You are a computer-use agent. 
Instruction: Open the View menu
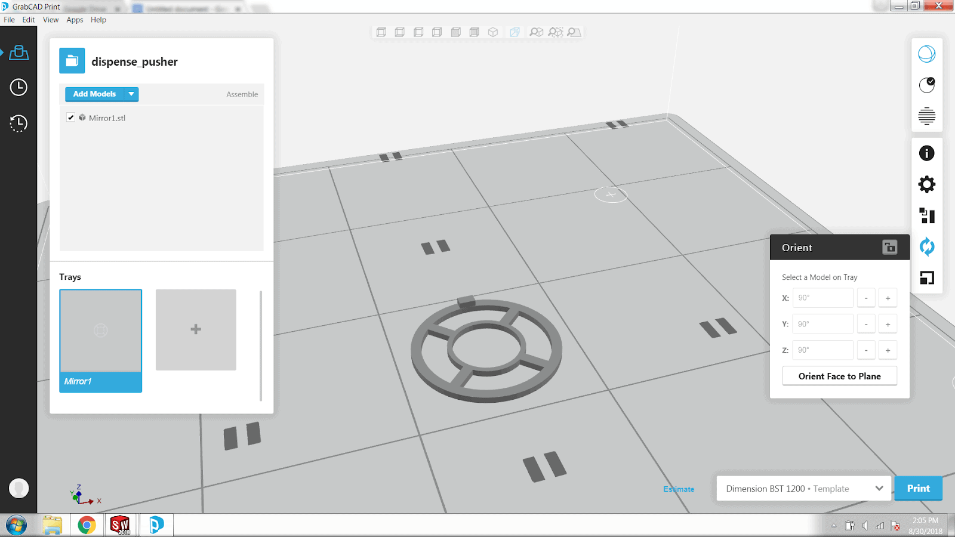click(x=51, y=20)
